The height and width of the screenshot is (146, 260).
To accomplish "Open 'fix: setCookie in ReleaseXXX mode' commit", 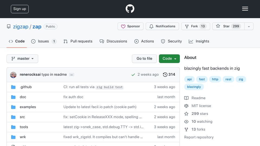I will pos(102,117).
